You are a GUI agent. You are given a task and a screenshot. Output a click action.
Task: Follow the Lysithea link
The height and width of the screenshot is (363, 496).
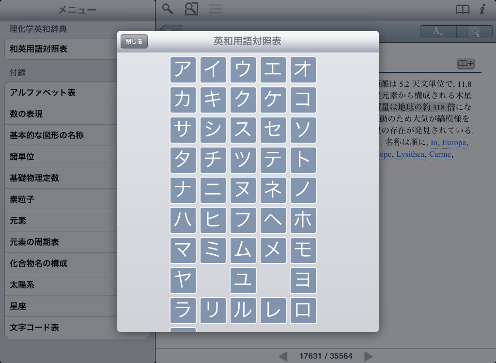(410, 154)
